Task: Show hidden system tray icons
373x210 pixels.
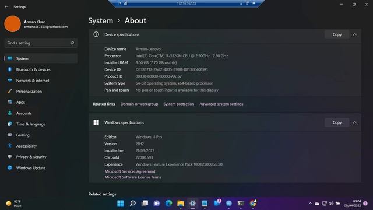Action: pyautogui.click(x=310, y=204)
